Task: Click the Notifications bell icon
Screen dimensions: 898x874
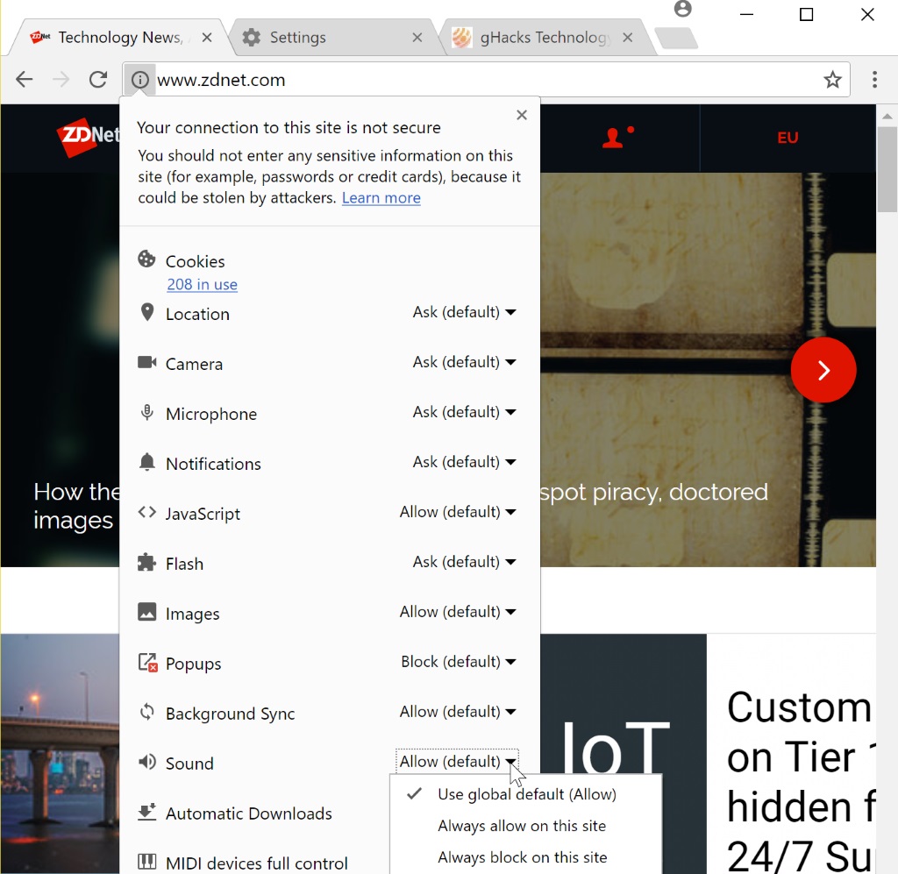Action: click(x=147, y=462)
